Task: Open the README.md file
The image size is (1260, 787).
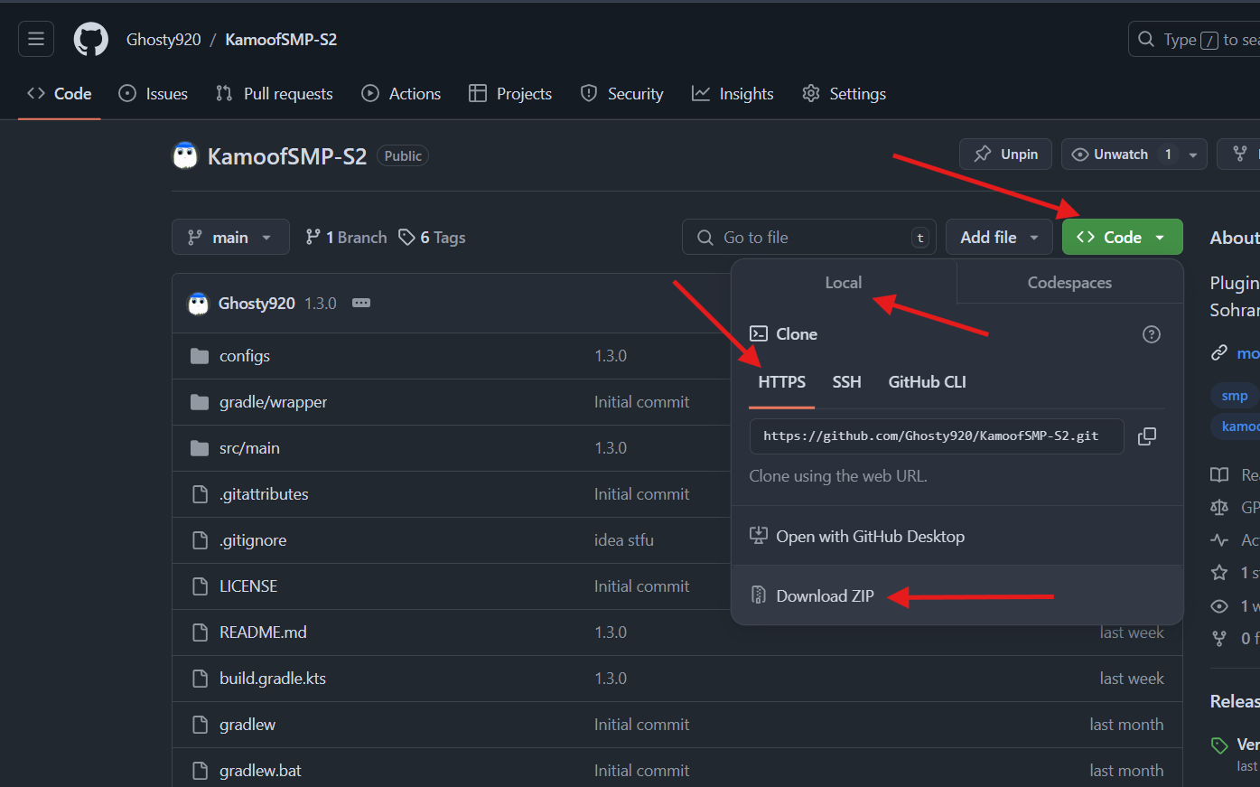Action: [263, 632]
